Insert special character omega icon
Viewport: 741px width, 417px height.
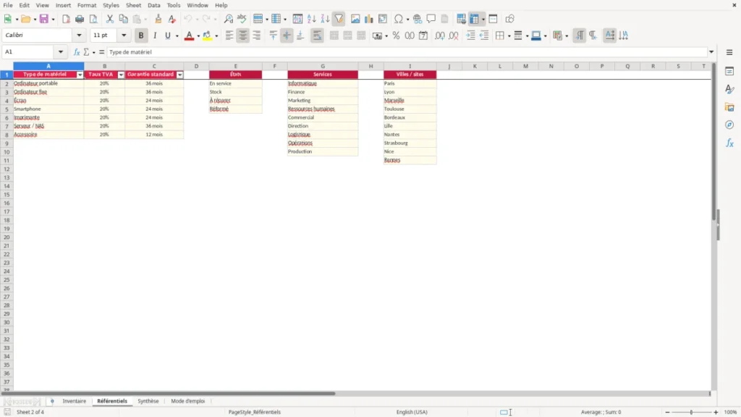pyautogui.click(x=399, y=19)
